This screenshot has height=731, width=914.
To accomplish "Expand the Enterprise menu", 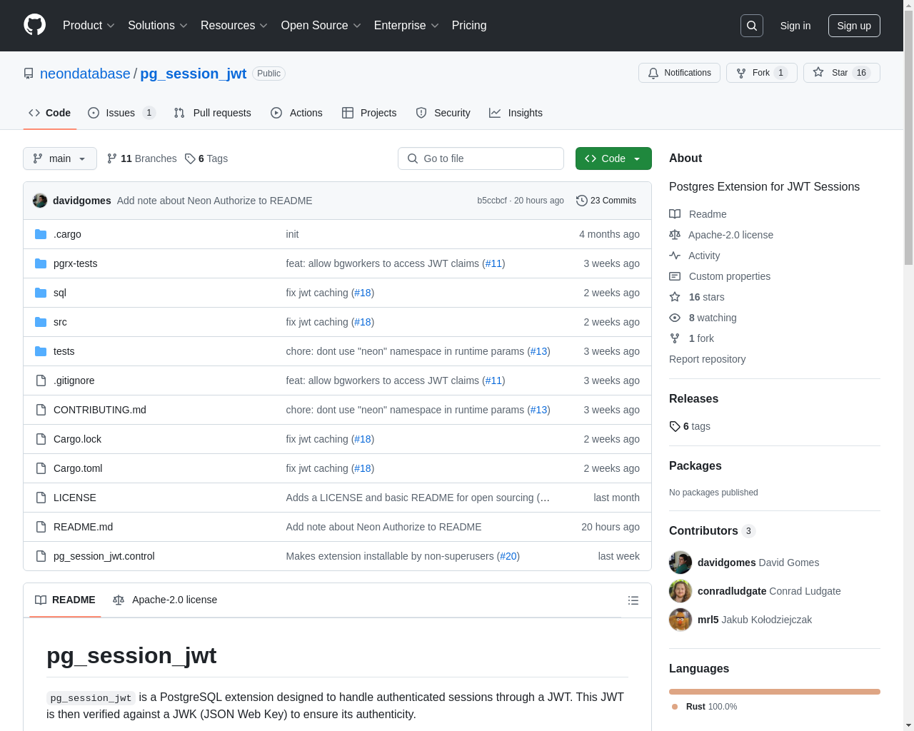I will tap(406, 26).
